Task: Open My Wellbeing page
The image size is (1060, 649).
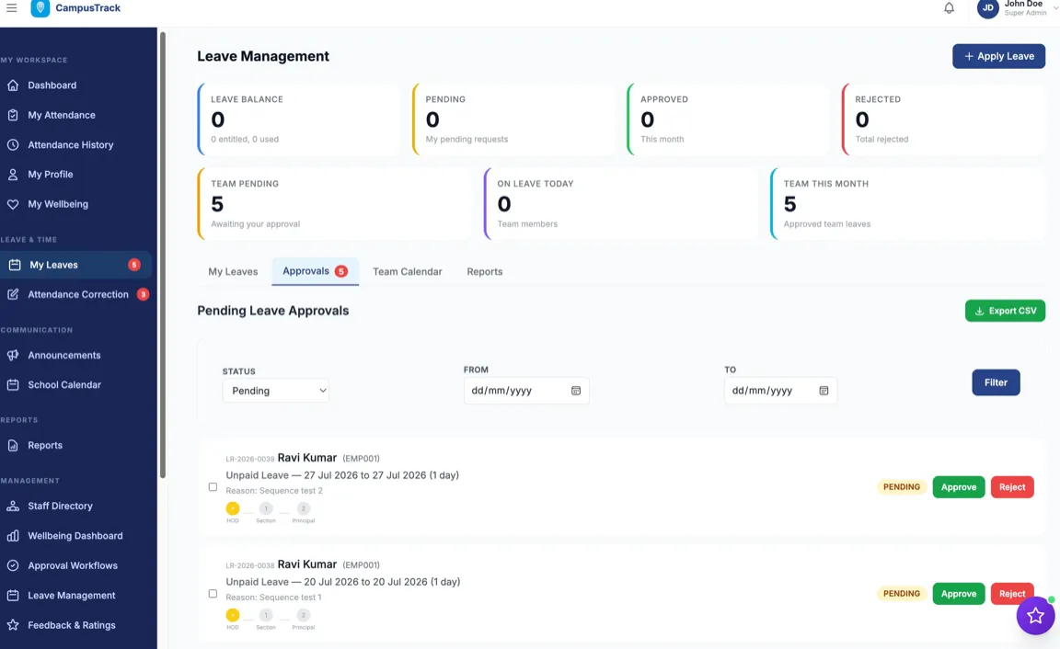Action: [57, 203]
